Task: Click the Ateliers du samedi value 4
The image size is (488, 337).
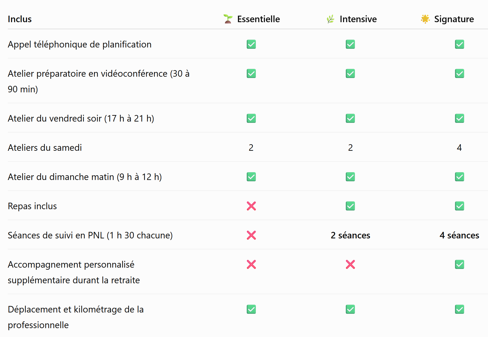Action: point(459,148)
